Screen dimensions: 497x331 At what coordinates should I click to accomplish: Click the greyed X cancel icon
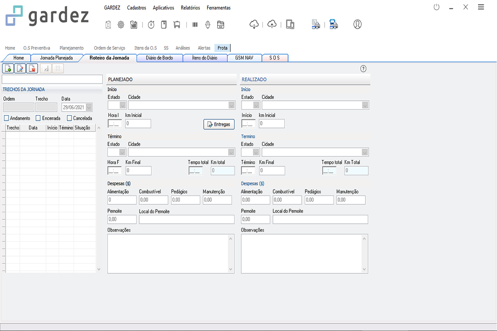pos(58,68)
